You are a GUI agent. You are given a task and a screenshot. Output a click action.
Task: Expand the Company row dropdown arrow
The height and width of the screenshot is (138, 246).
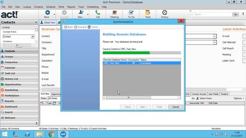[x=215, y=42]
